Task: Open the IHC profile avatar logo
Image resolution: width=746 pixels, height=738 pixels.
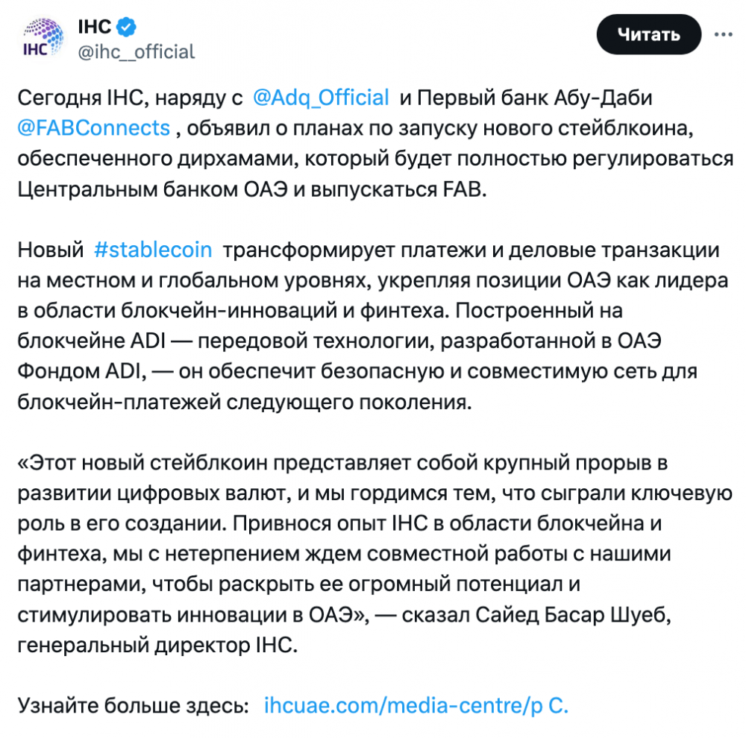Action: pos(43,39)
